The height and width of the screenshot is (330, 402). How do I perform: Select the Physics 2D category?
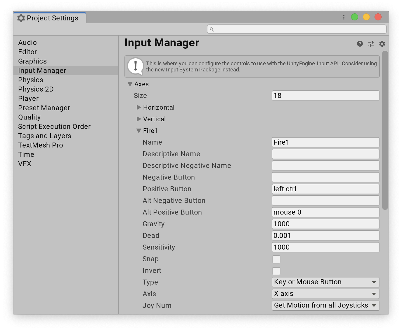[36, 89]
